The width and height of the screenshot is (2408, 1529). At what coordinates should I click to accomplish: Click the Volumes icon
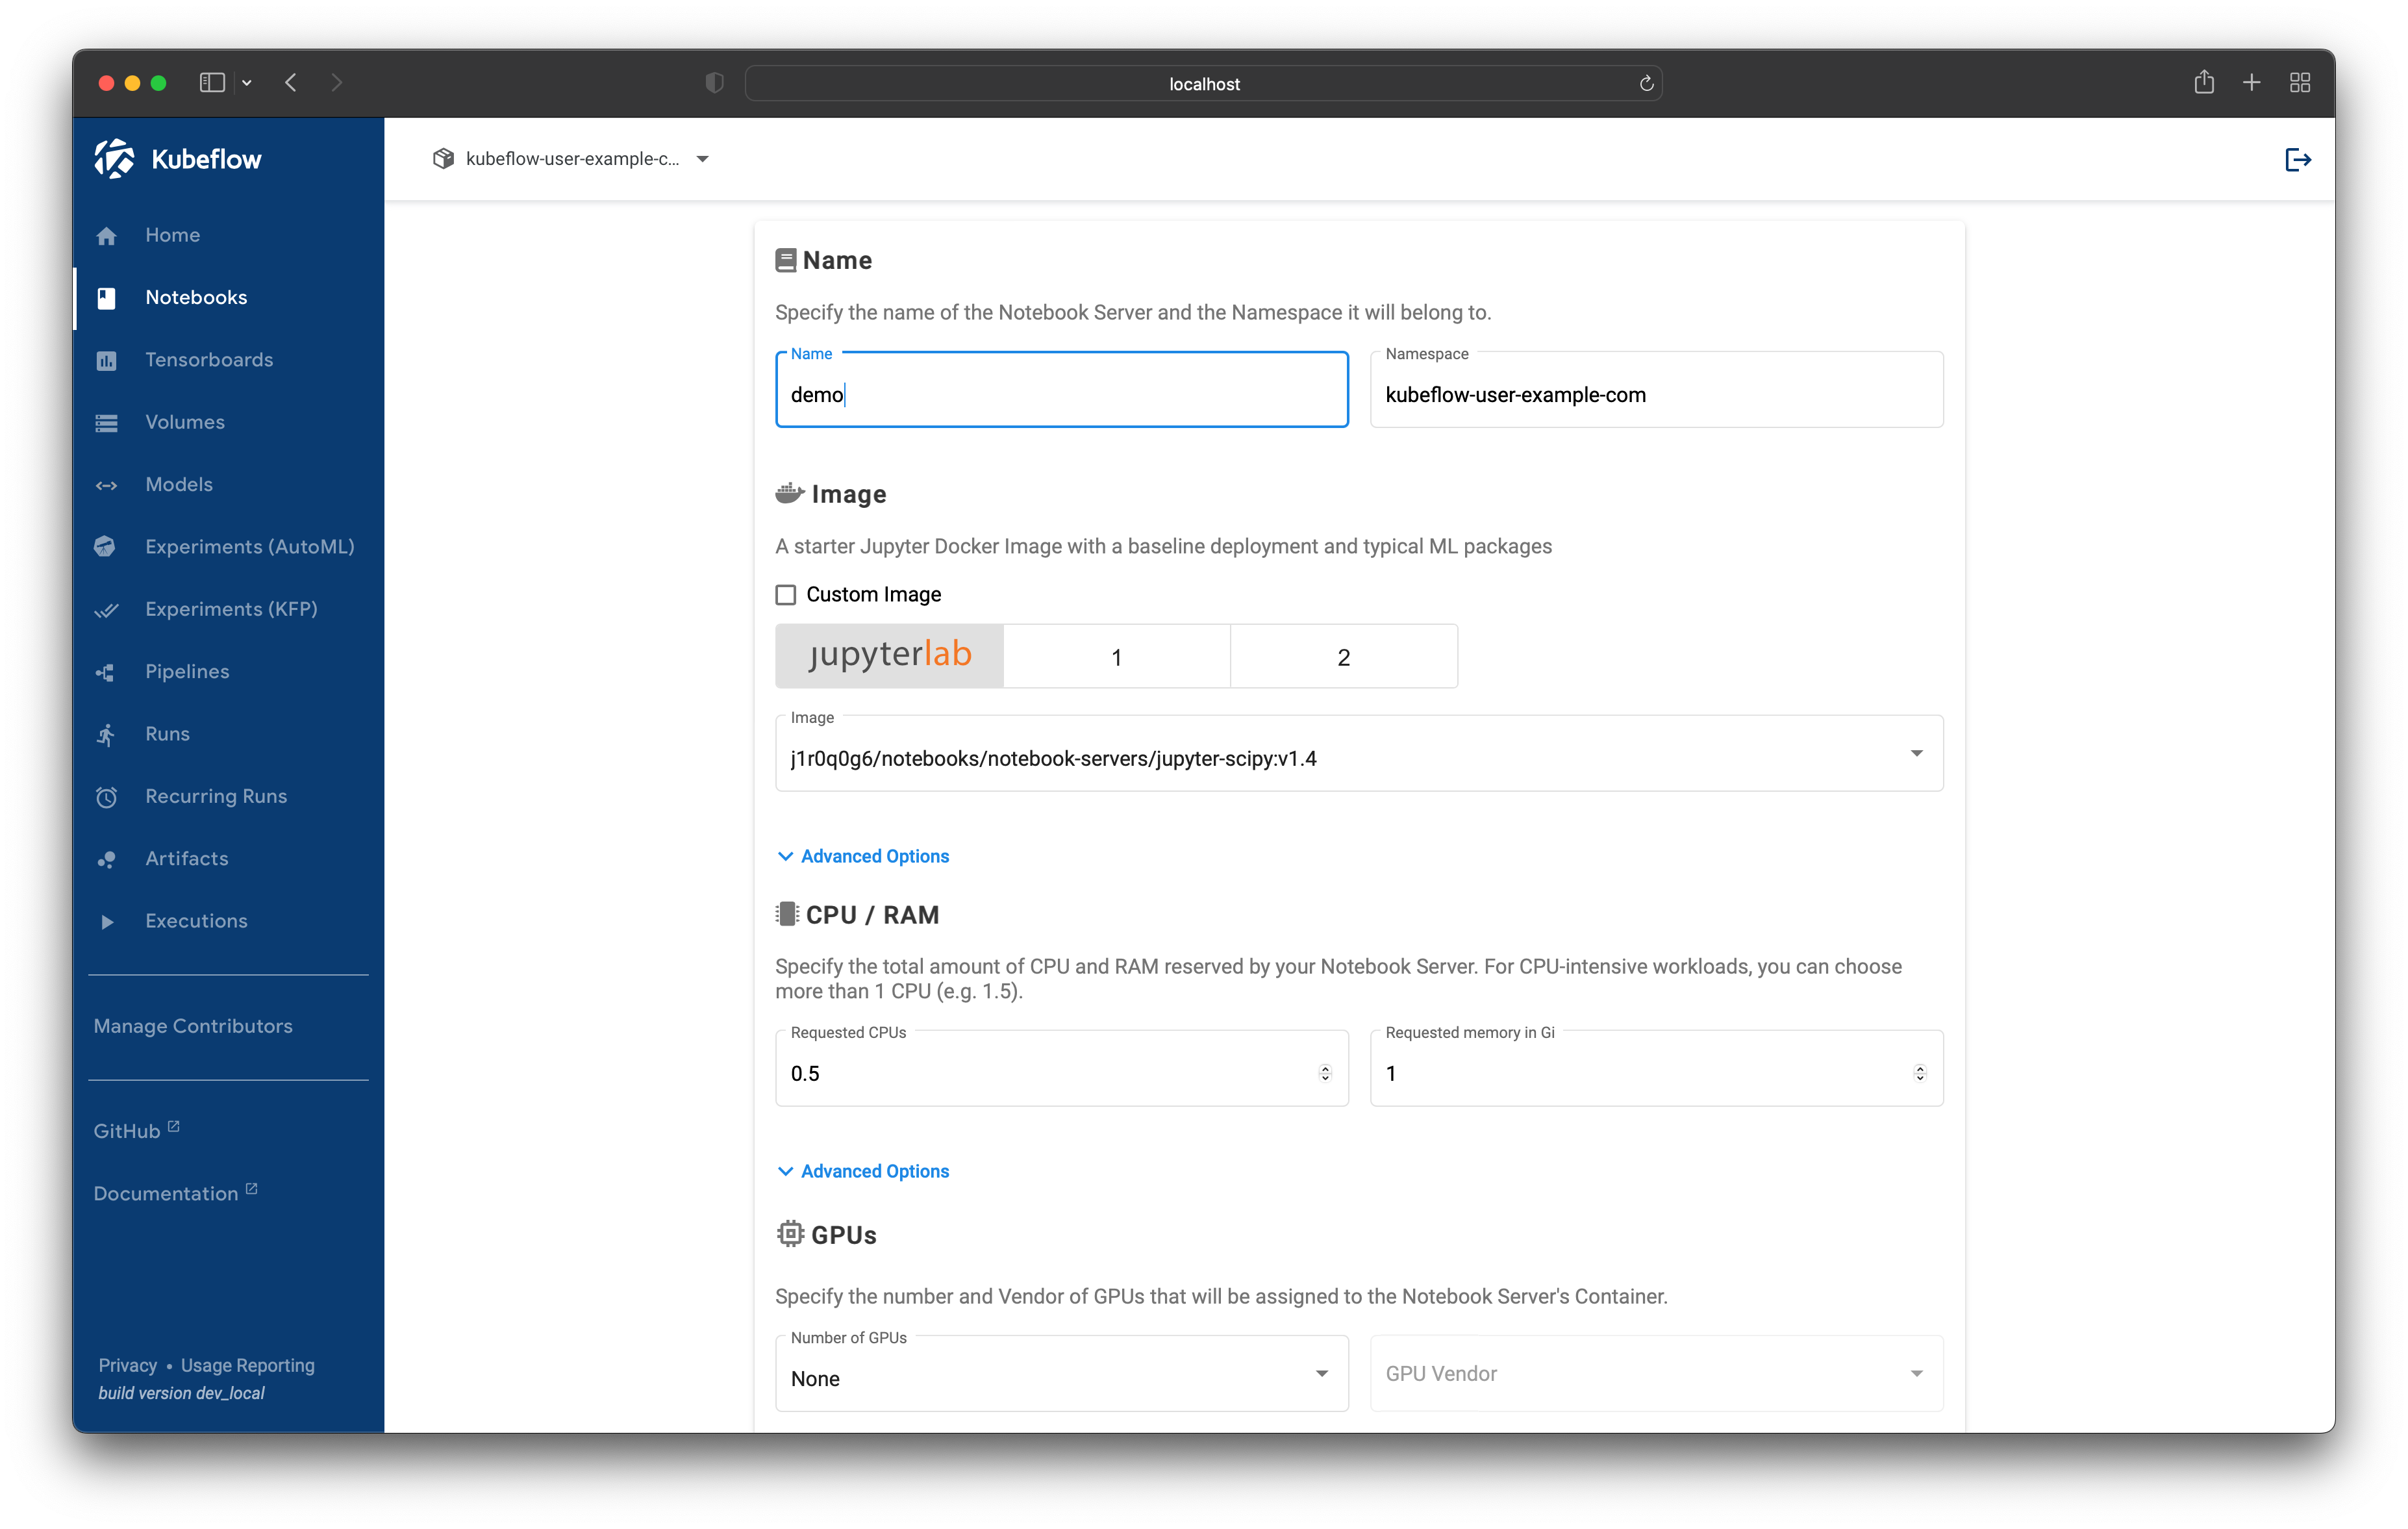107,422
